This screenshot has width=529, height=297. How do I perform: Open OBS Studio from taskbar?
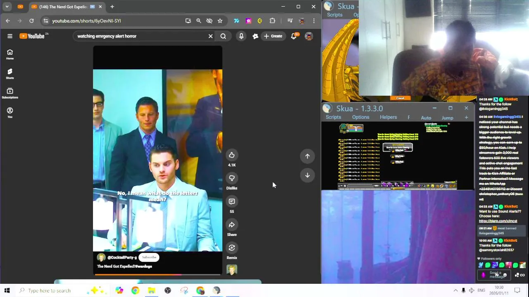click(x=168, y=290)
